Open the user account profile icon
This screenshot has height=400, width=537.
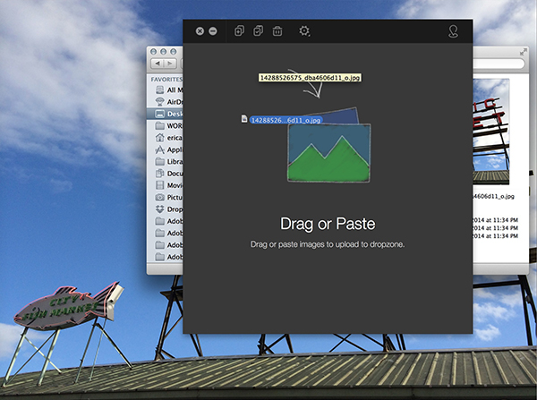(454, 31)
